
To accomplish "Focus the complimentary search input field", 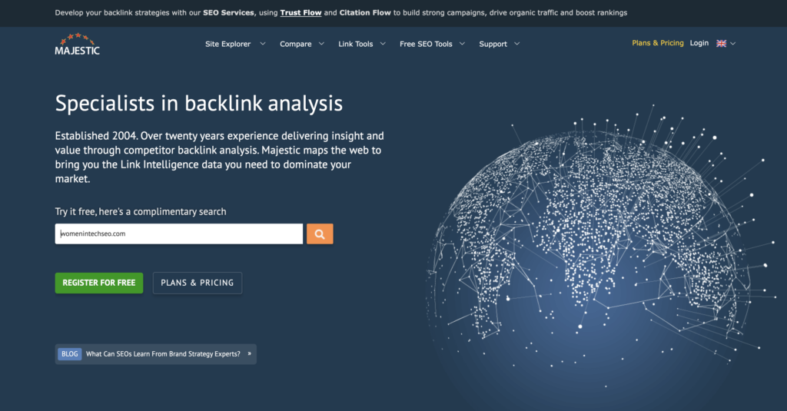I will click(x=178, y=234).
